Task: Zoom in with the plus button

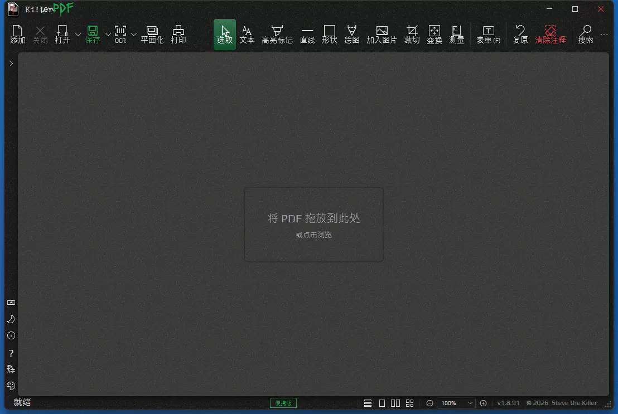Action: [483, 403]
